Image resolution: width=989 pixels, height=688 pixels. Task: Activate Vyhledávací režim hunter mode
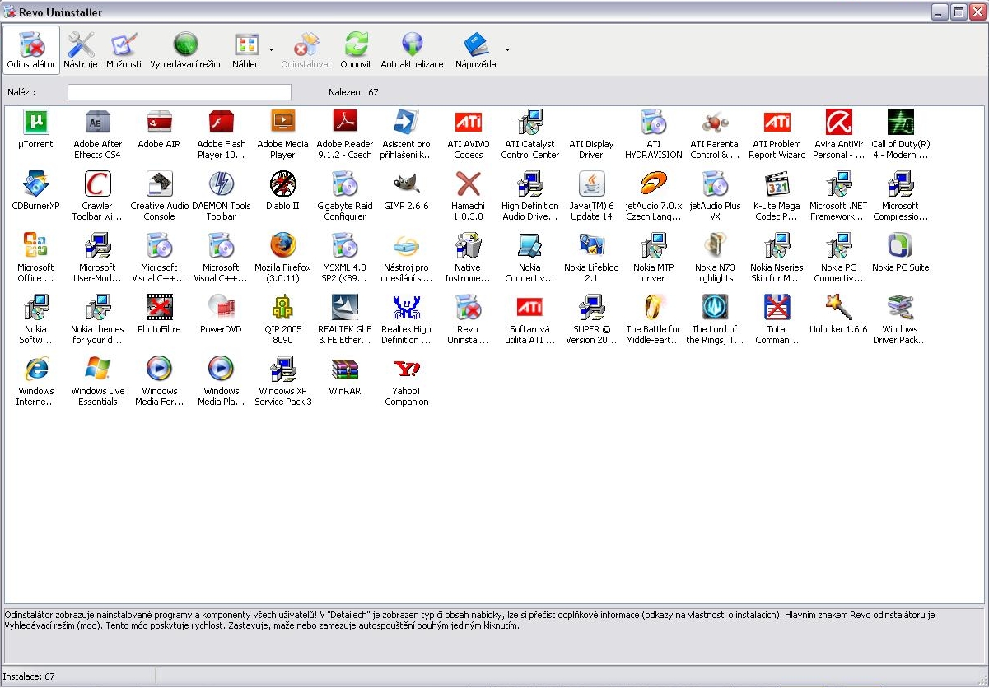click(185, 50)
